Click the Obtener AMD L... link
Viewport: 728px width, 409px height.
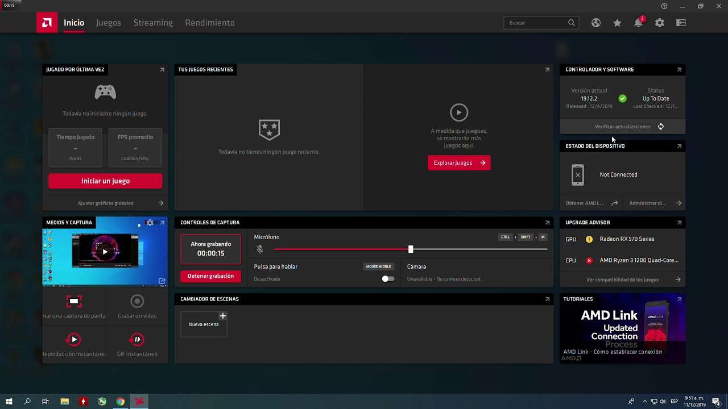pos(591,203)
